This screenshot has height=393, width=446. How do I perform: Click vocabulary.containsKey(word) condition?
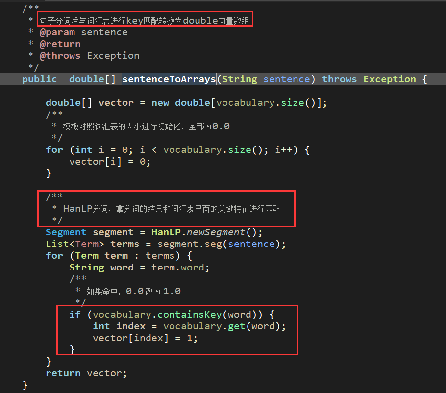click(x=174, y=315)
